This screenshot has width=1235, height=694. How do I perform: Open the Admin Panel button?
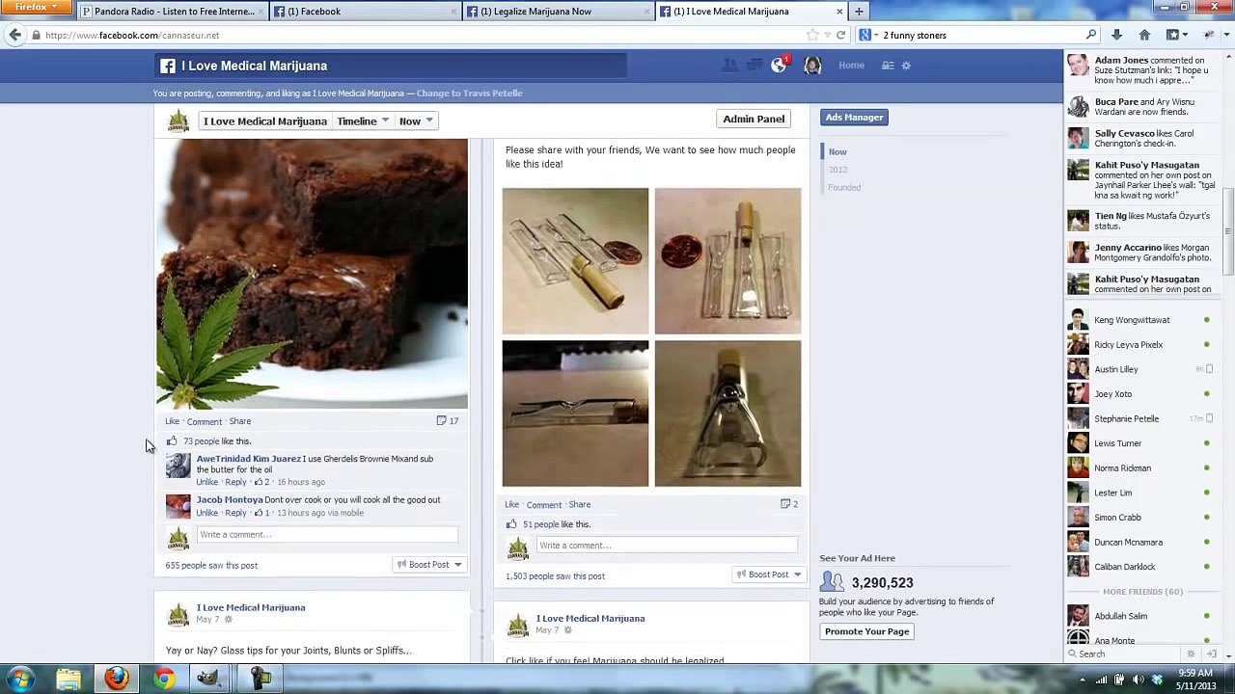coord(754,119)
